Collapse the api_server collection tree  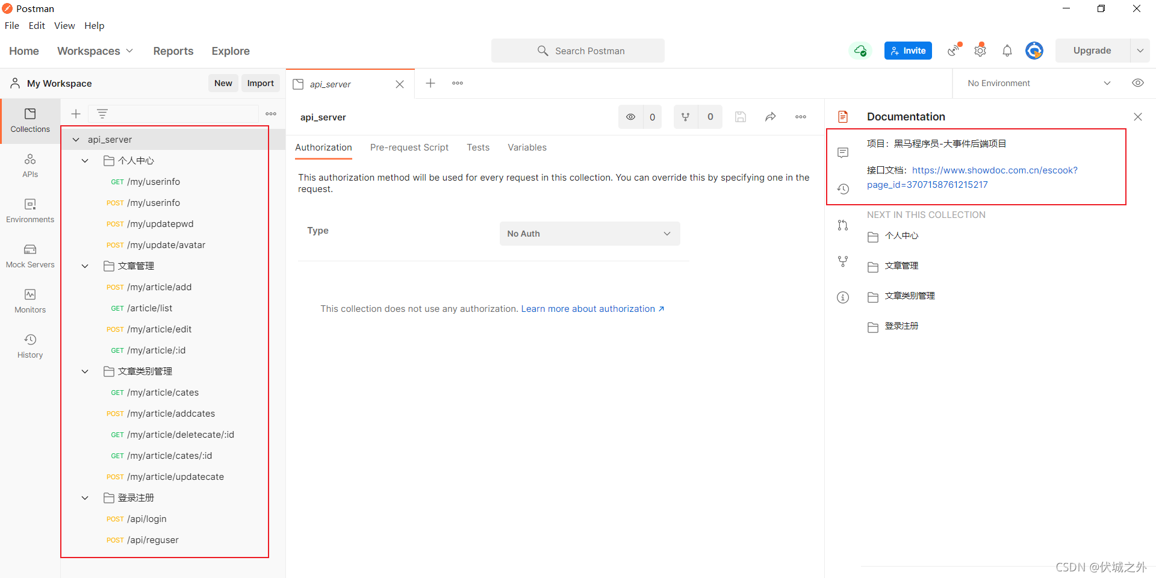point(76,140)
